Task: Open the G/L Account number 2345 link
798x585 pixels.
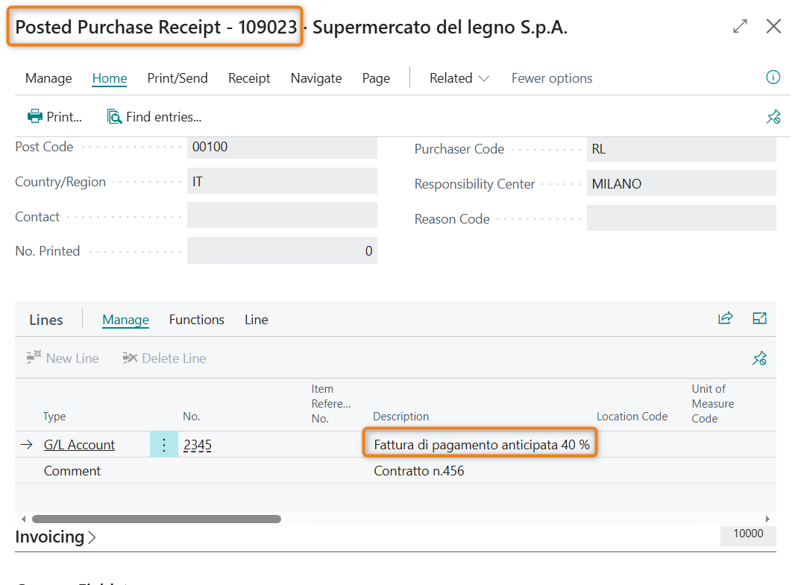Action: [198, 445]
